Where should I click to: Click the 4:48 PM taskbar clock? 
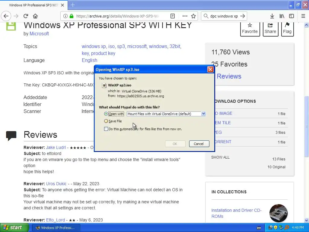click(x=298, y=227)
